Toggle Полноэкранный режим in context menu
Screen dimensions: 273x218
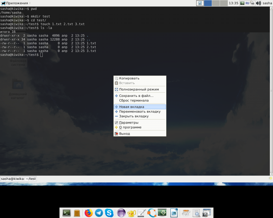(x=139, y=89)
